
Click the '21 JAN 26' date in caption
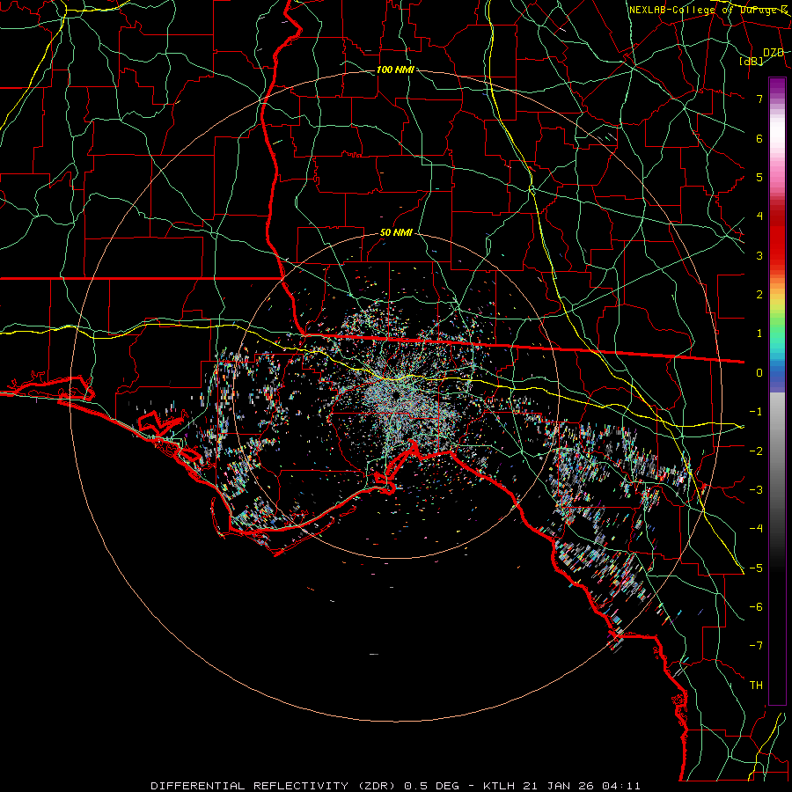click(559, 786)
